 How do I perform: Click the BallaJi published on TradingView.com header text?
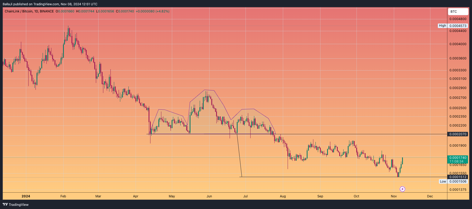pos(50,4)
